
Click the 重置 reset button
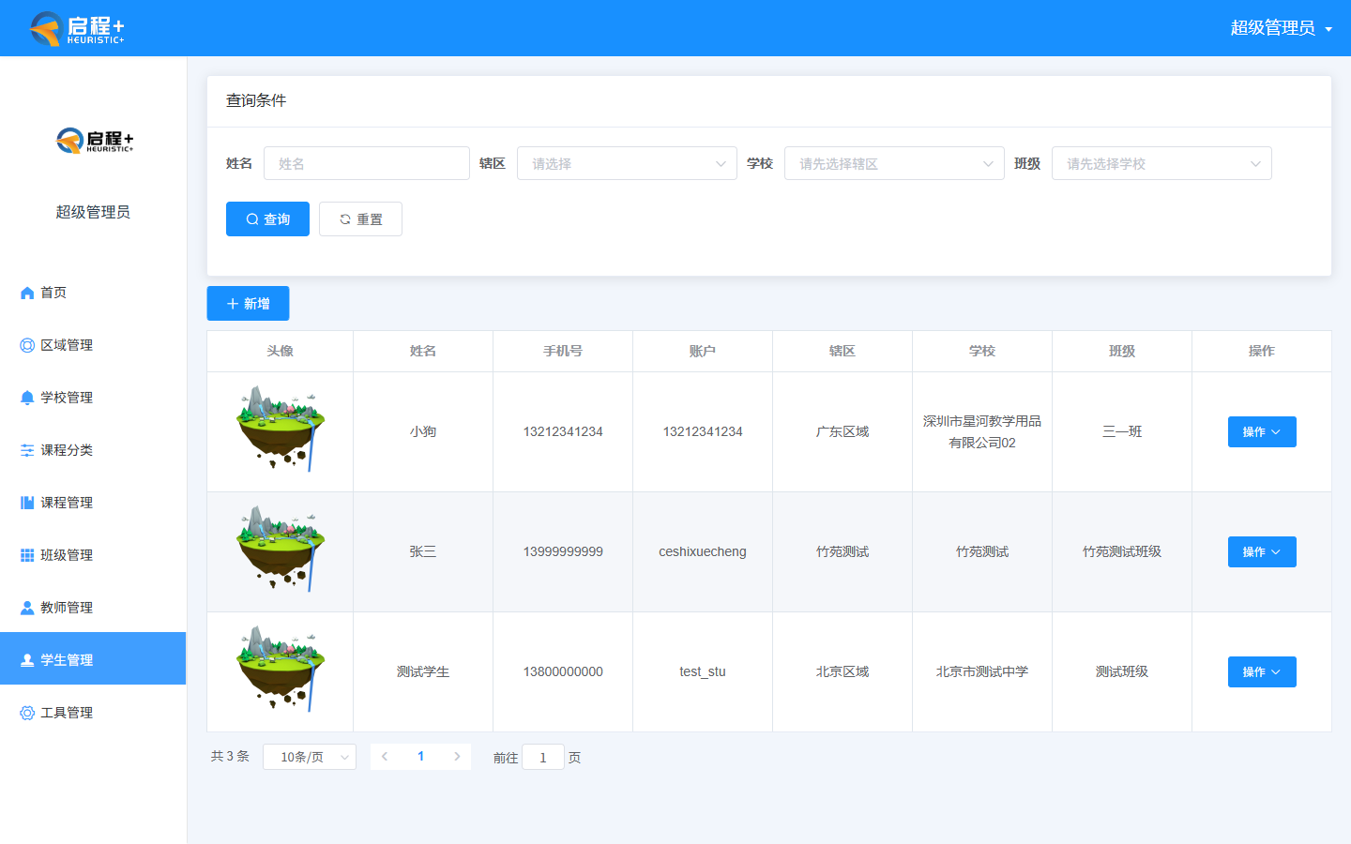360,219
